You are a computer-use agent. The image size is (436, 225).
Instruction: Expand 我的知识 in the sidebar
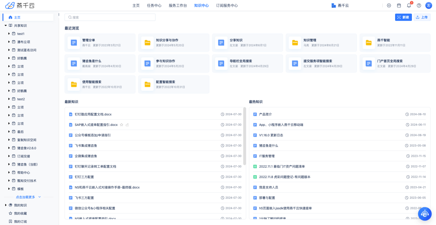point(6,205)
